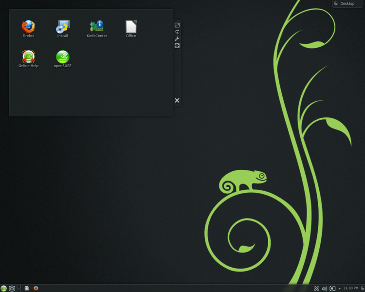This screenshot has width=365, height=292.
Task: Open the file manager from the panel
Action: point(27,288)
